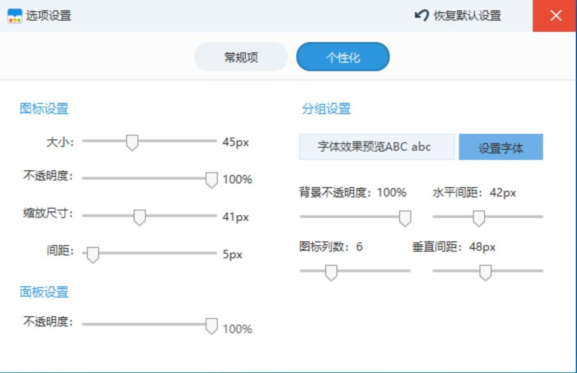Screen dimensions: 577x373
Task: Click the 图标列数 slider handle
Action: [331, 272]
